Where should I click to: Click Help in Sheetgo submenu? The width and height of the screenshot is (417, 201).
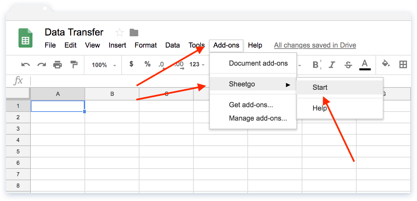pyautogui.click(x=340, y=108)
